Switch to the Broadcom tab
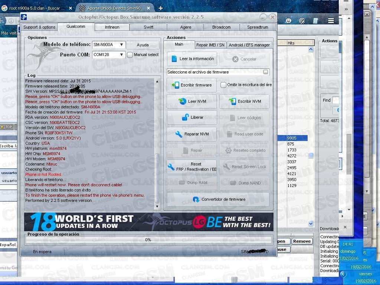Image resolution: width=380 pixels, height=285 pixels. click(222, 27)
